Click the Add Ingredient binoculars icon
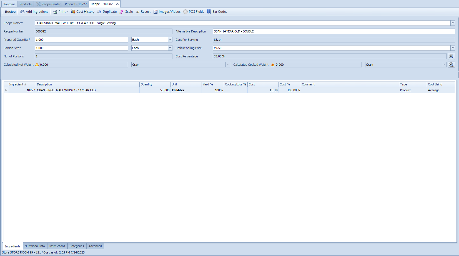Image resolution: width=459 pixels, height=256 pixels. tap(22, 12)
